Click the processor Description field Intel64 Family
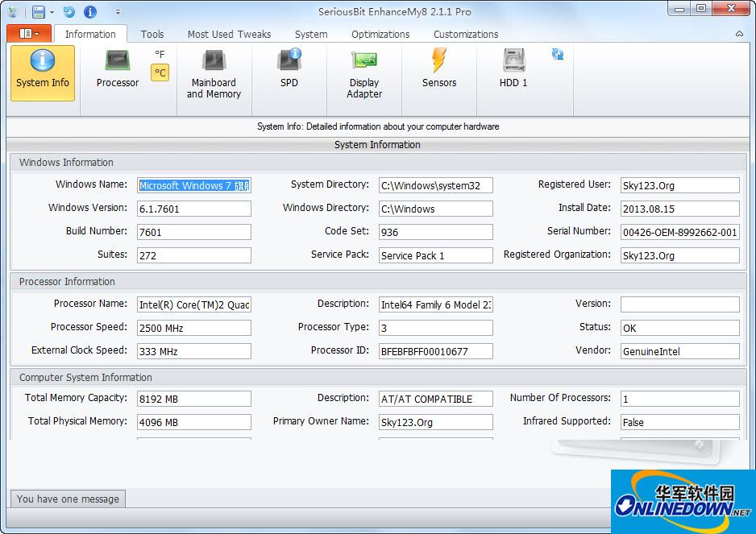The height and width of the screenshot is (534, 756). (x=436, y=304)
